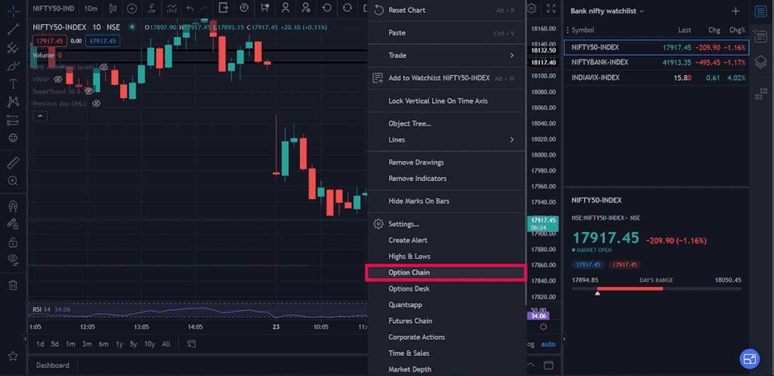This screenshot has height=376, width=774.
Task: Click the compare or add symbol icon
Action: coord(132,8)
